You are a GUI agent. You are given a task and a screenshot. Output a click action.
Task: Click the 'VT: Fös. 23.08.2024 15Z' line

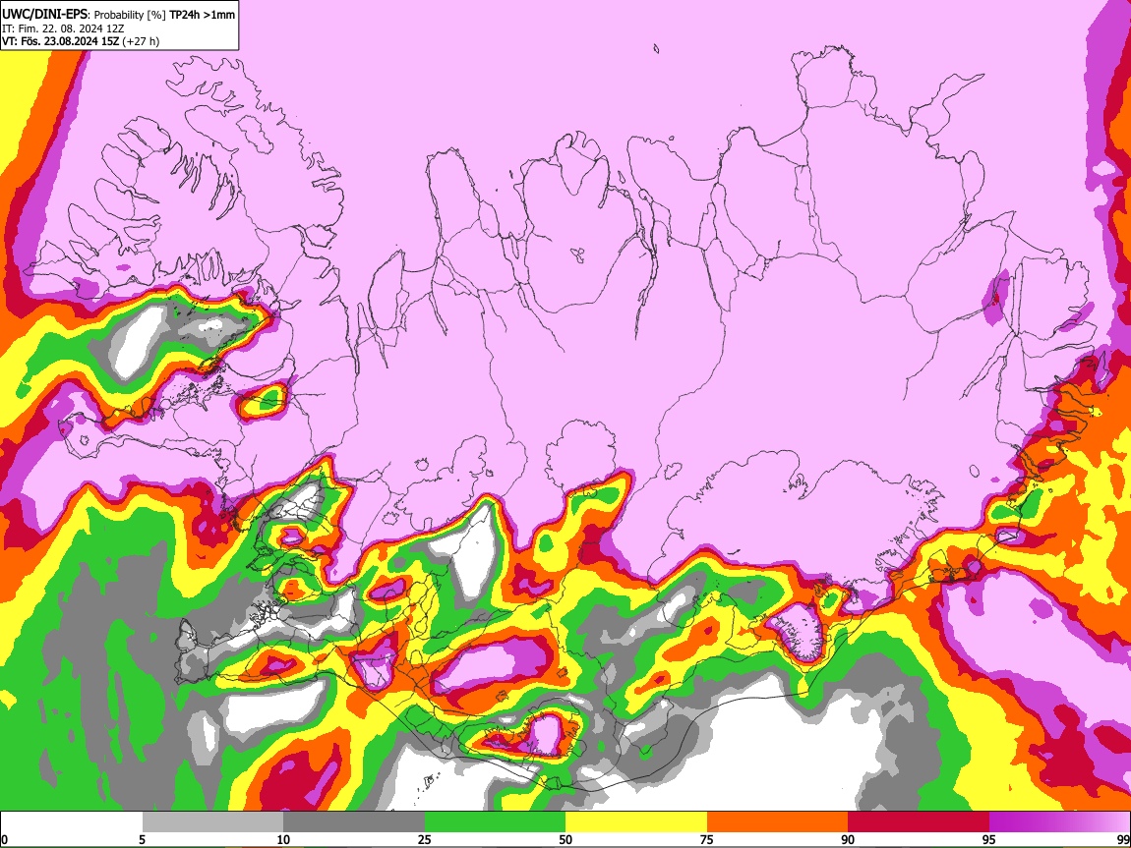61,41
